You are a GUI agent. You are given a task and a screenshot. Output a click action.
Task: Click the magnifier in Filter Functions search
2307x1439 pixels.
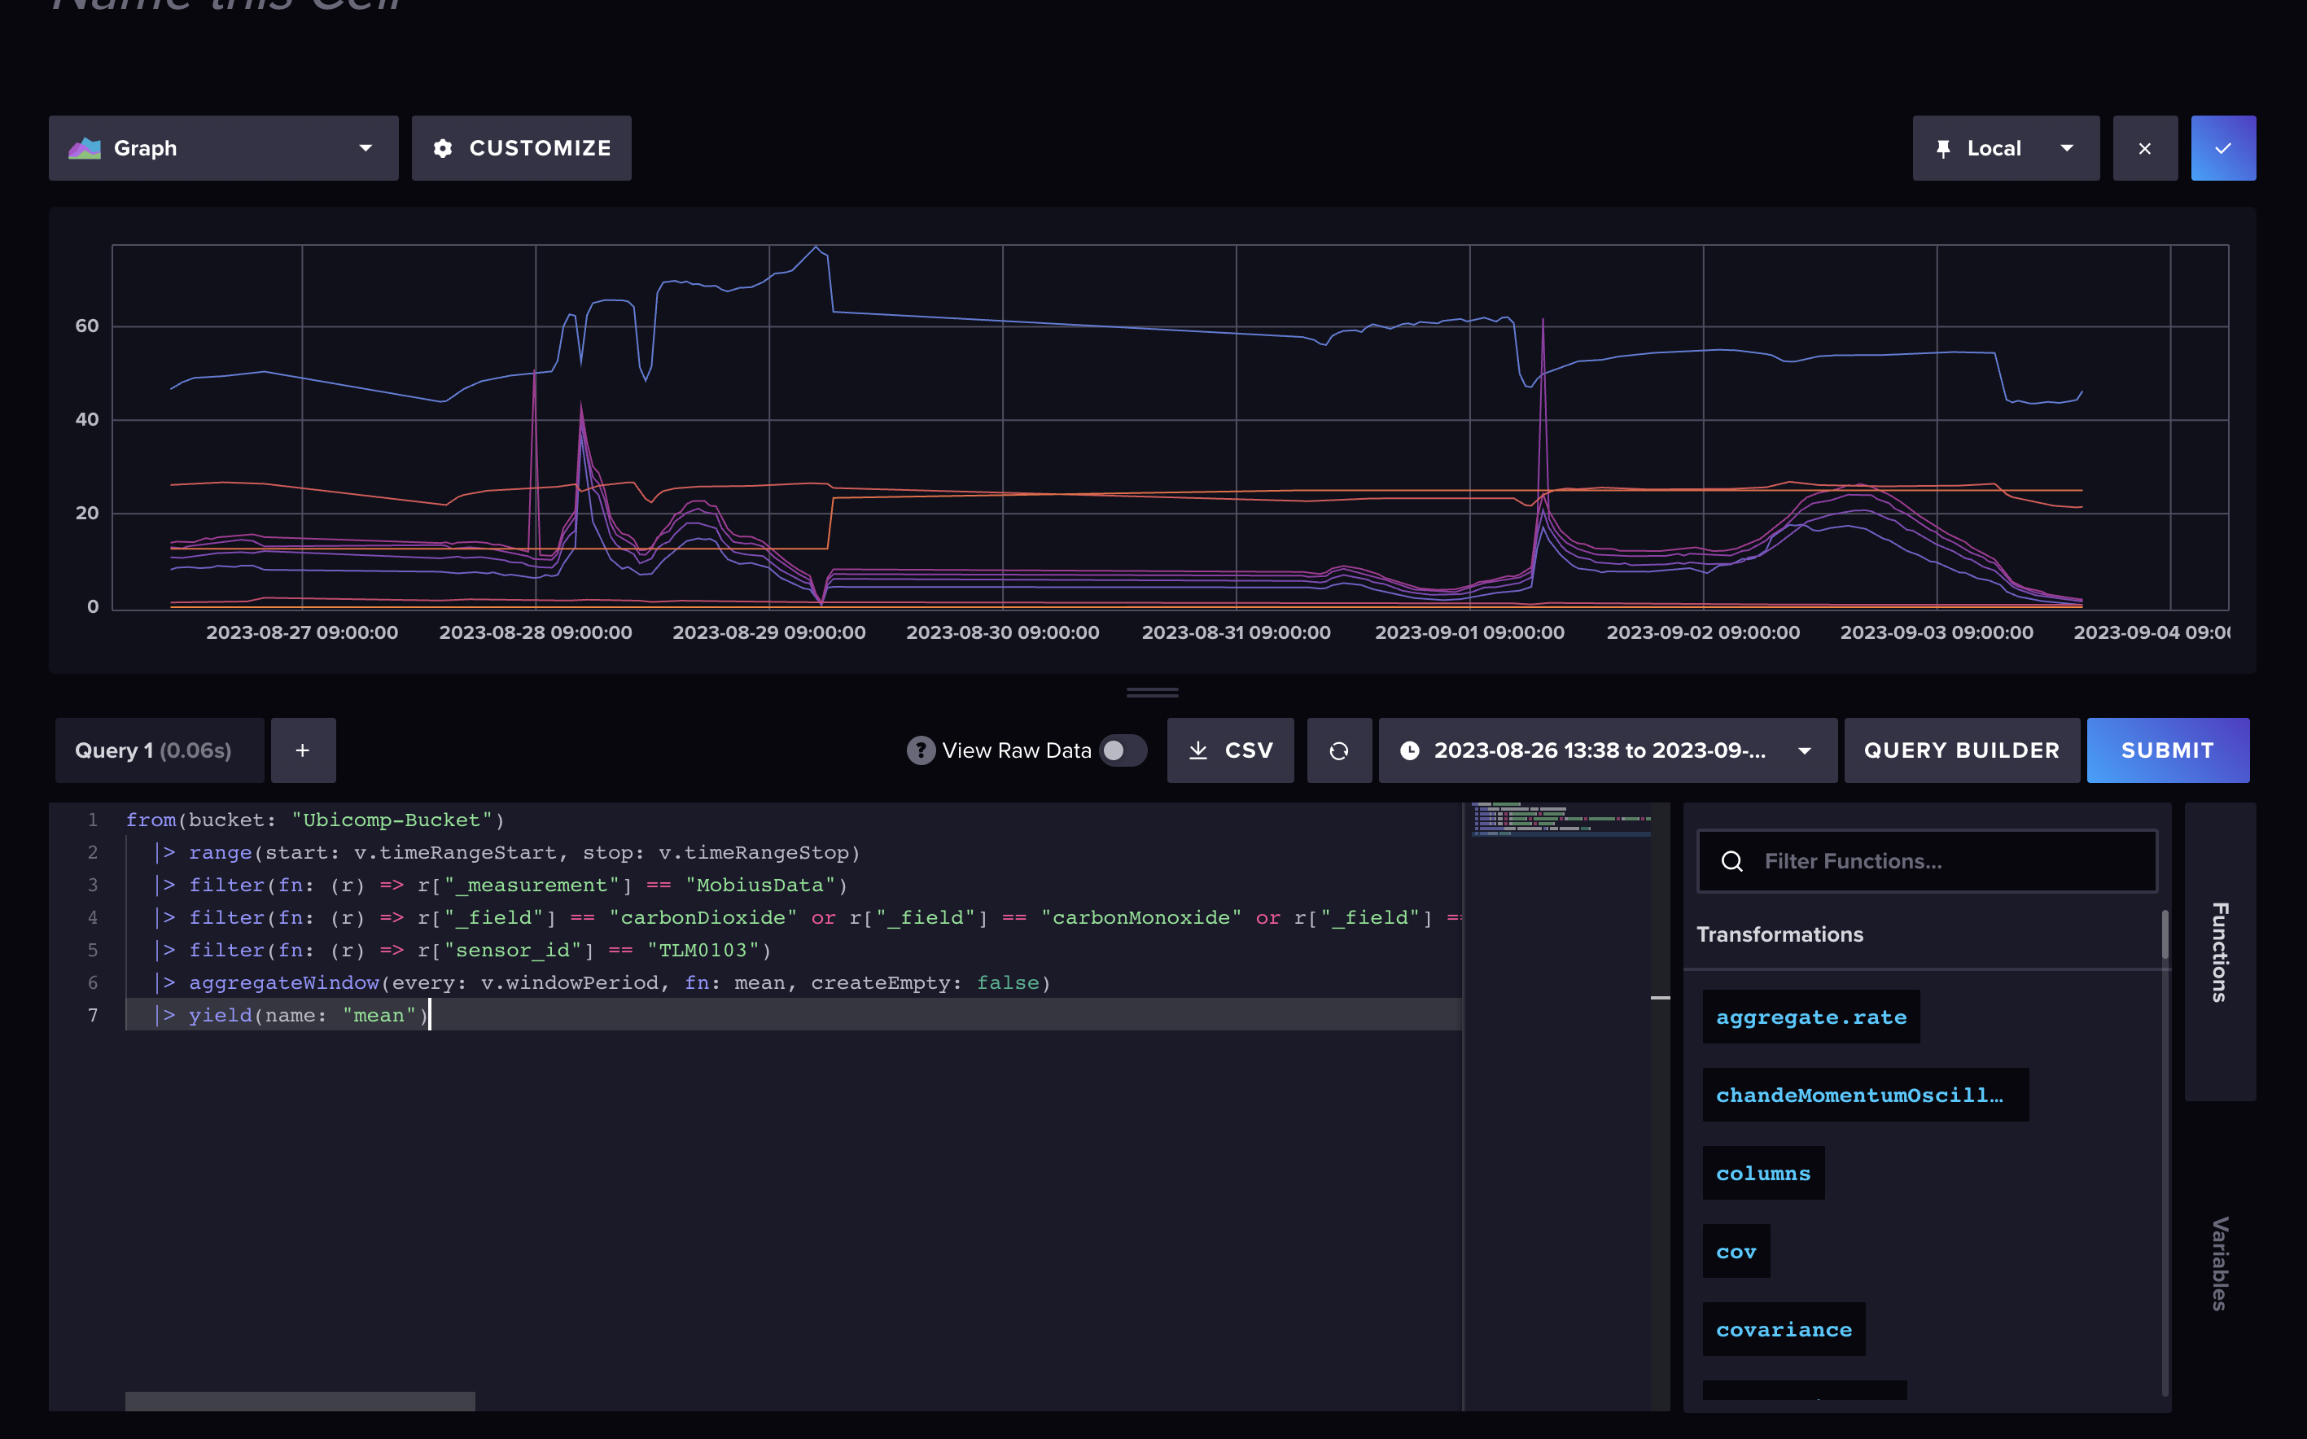pyautogui.click(x=1732, y=860)
